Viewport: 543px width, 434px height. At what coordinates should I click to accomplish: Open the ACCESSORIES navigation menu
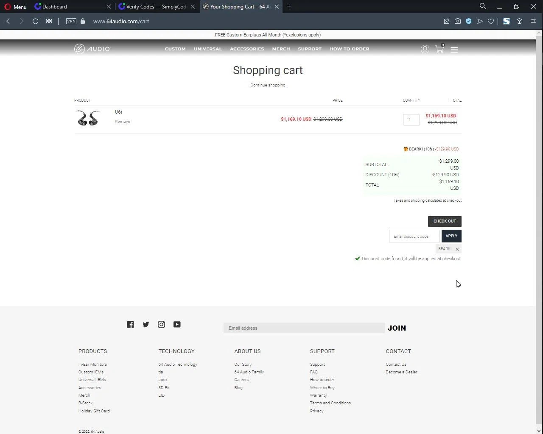click(x=247, y=49)
